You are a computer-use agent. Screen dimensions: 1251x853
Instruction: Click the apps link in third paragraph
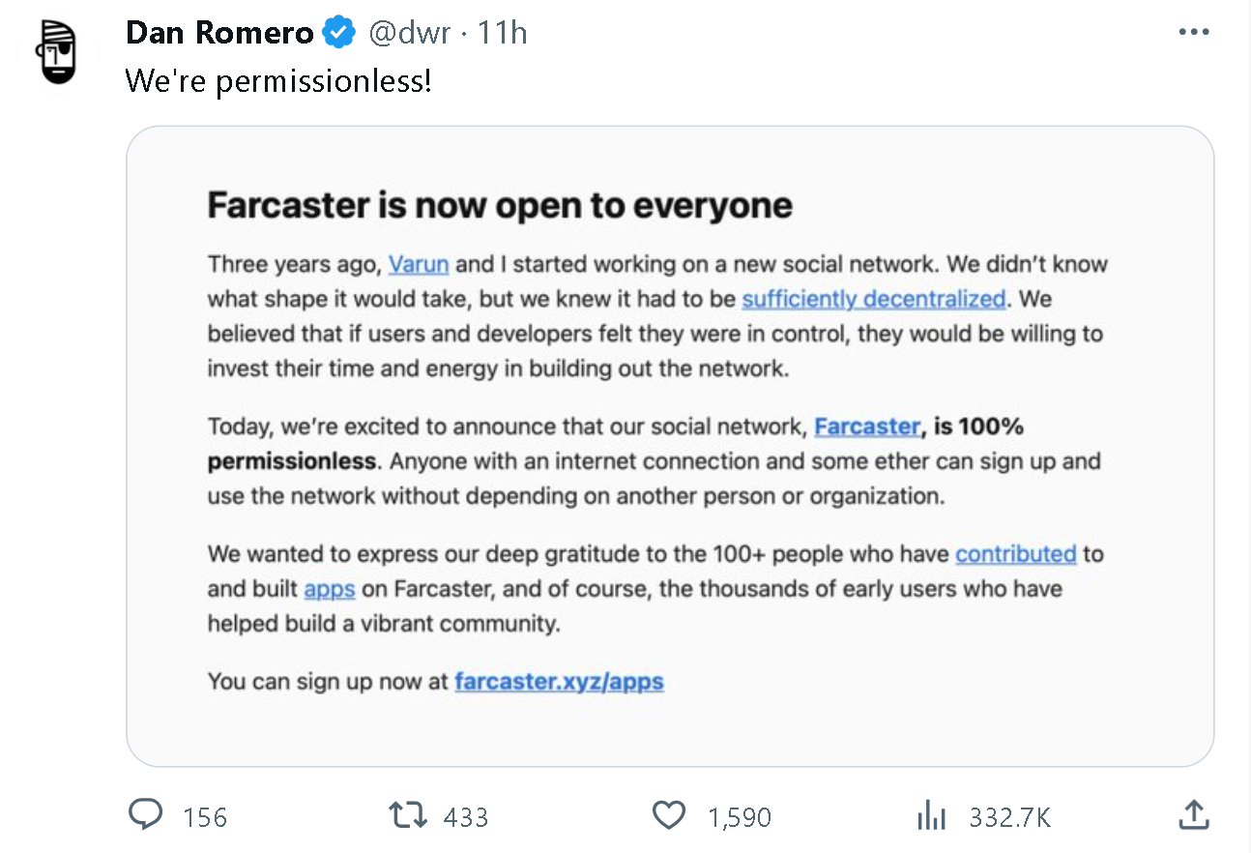(330, 589)
